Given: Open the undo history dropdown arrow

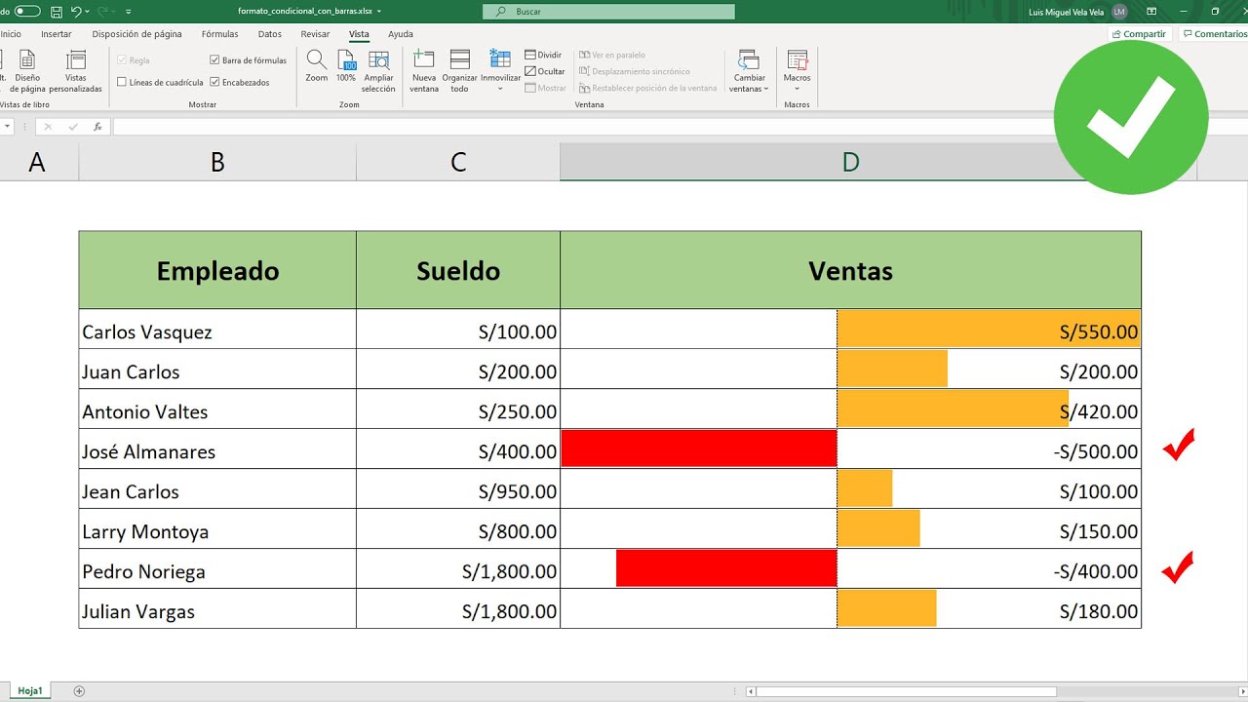Looking at the screenshot, I should click(x=88, y=12).
